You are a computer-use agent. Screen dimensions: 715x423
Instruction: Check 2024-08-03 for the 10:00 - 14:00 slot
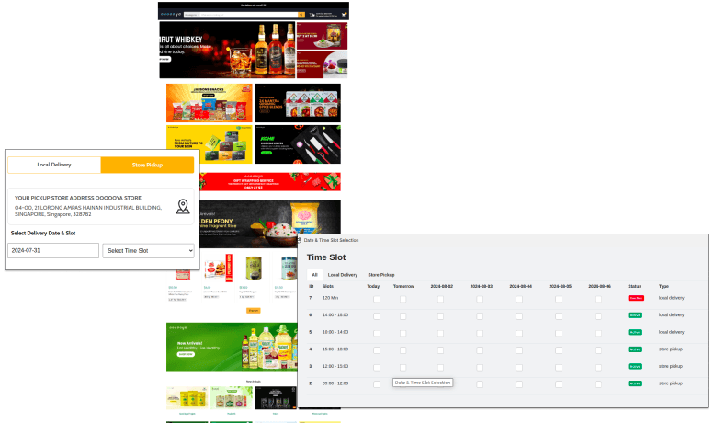click(x=480, y=333)
